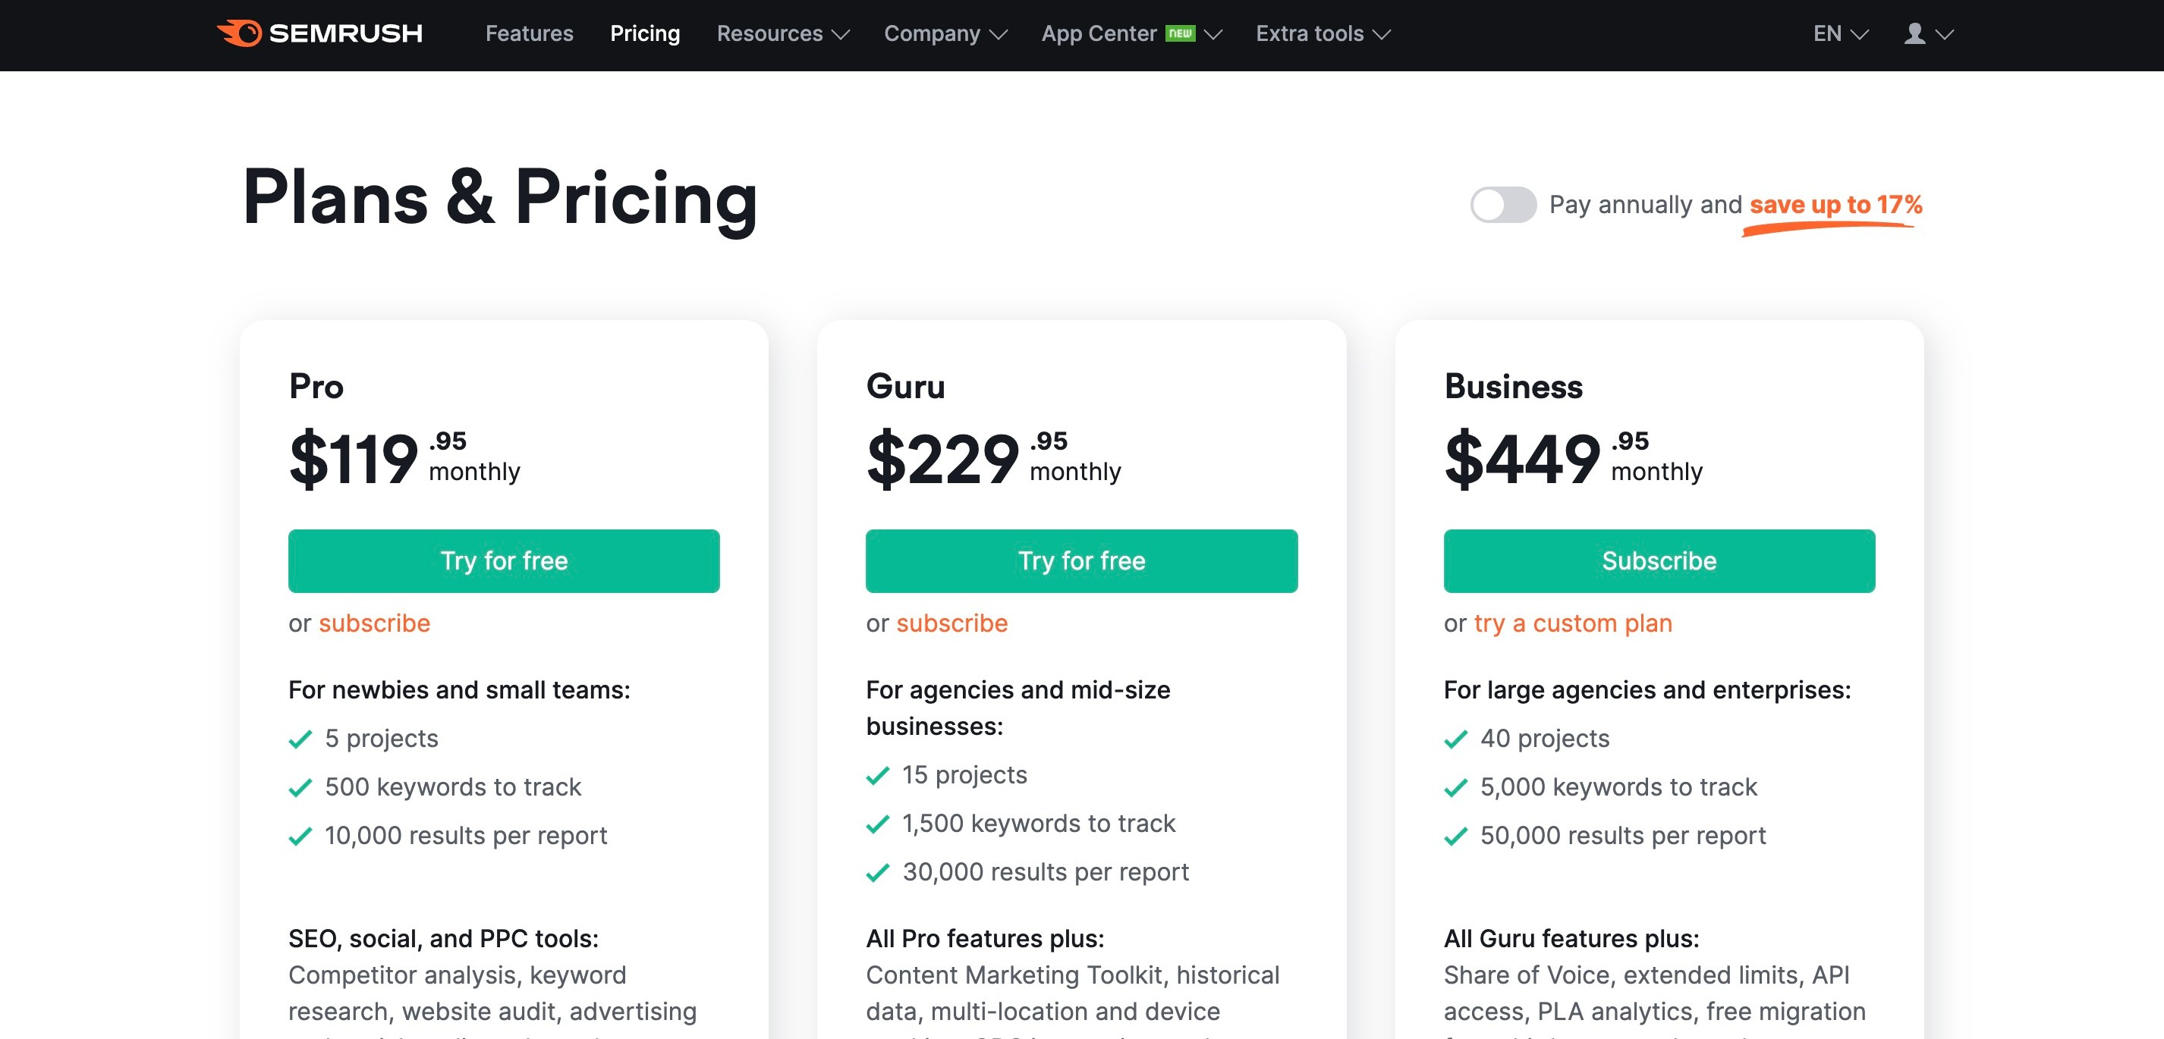Toggle the pay annually switch
The height and width of the screenshot is (1039, 2164).
click(x=1503, y=204)
